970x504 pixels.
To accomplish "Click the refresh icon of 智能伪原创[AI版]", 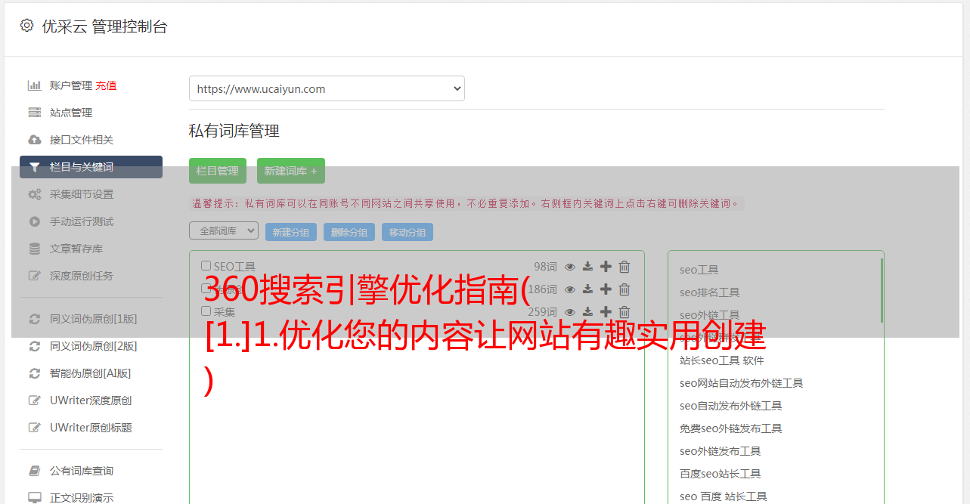I will click(35, 373).
